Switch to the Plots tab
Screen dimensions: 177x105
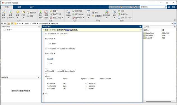coord(19,7)
